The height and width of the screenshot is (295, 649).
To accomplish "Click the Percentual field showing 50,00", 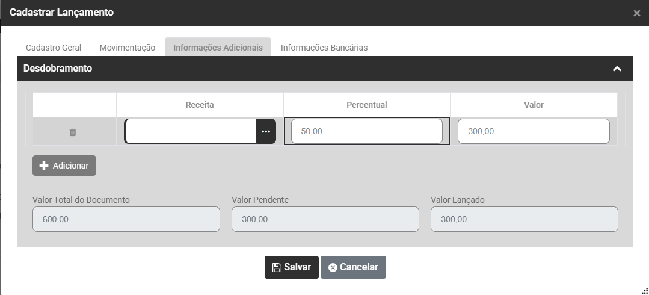I will (366, 131).
